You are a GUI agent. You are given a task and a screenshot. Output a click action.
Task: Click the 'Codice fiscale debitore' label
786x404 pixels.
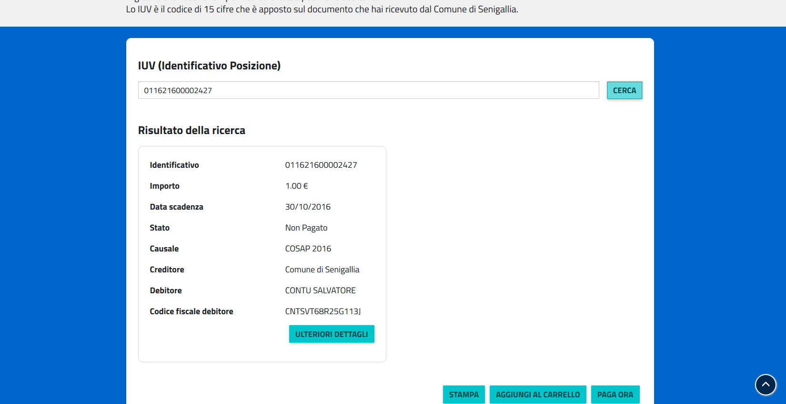191,311
